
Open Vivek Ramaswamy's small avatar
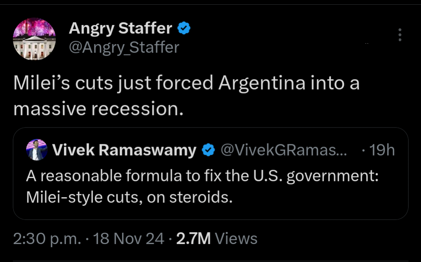point(37,150)
